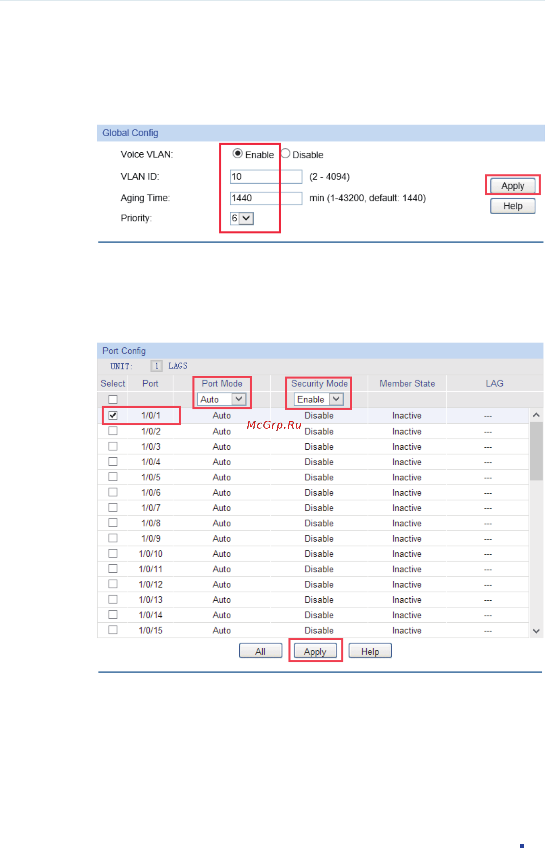Image resolution: width=545 pixels, height=849 pixels.
Task: Check the port 1/0/9 checkbox
Action: tap(113, 538)
